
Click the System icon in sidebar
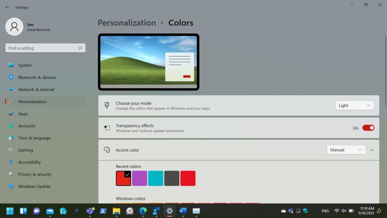(11, 65)
